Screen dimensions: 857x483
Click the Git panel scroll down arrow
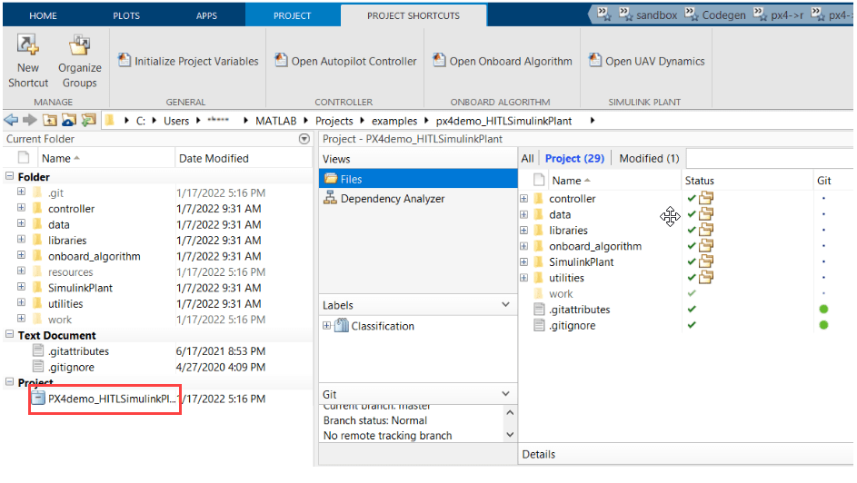pyautogui.click(x=510, y=434)
